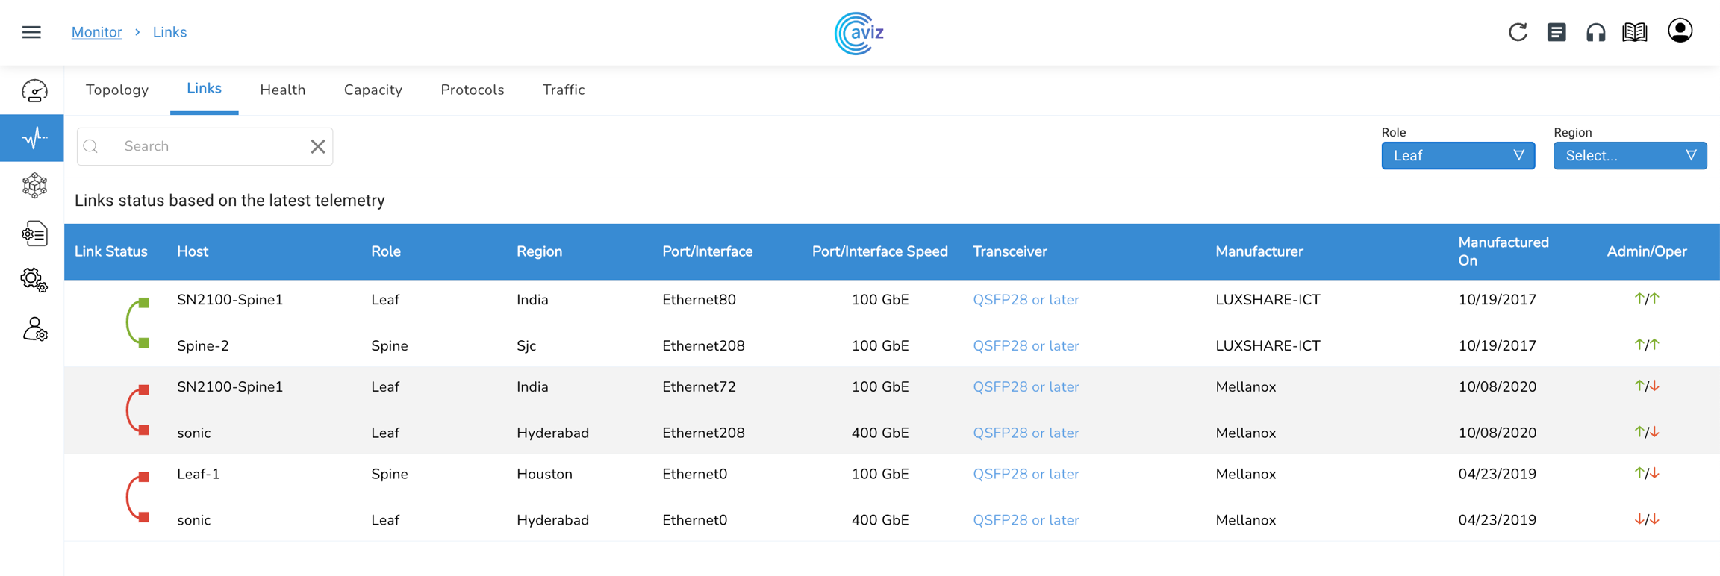The height and width of the screenshot is (576, 1720).
Task: Expand the Role dropdown showing Leaf
Action: (1457, 156)
